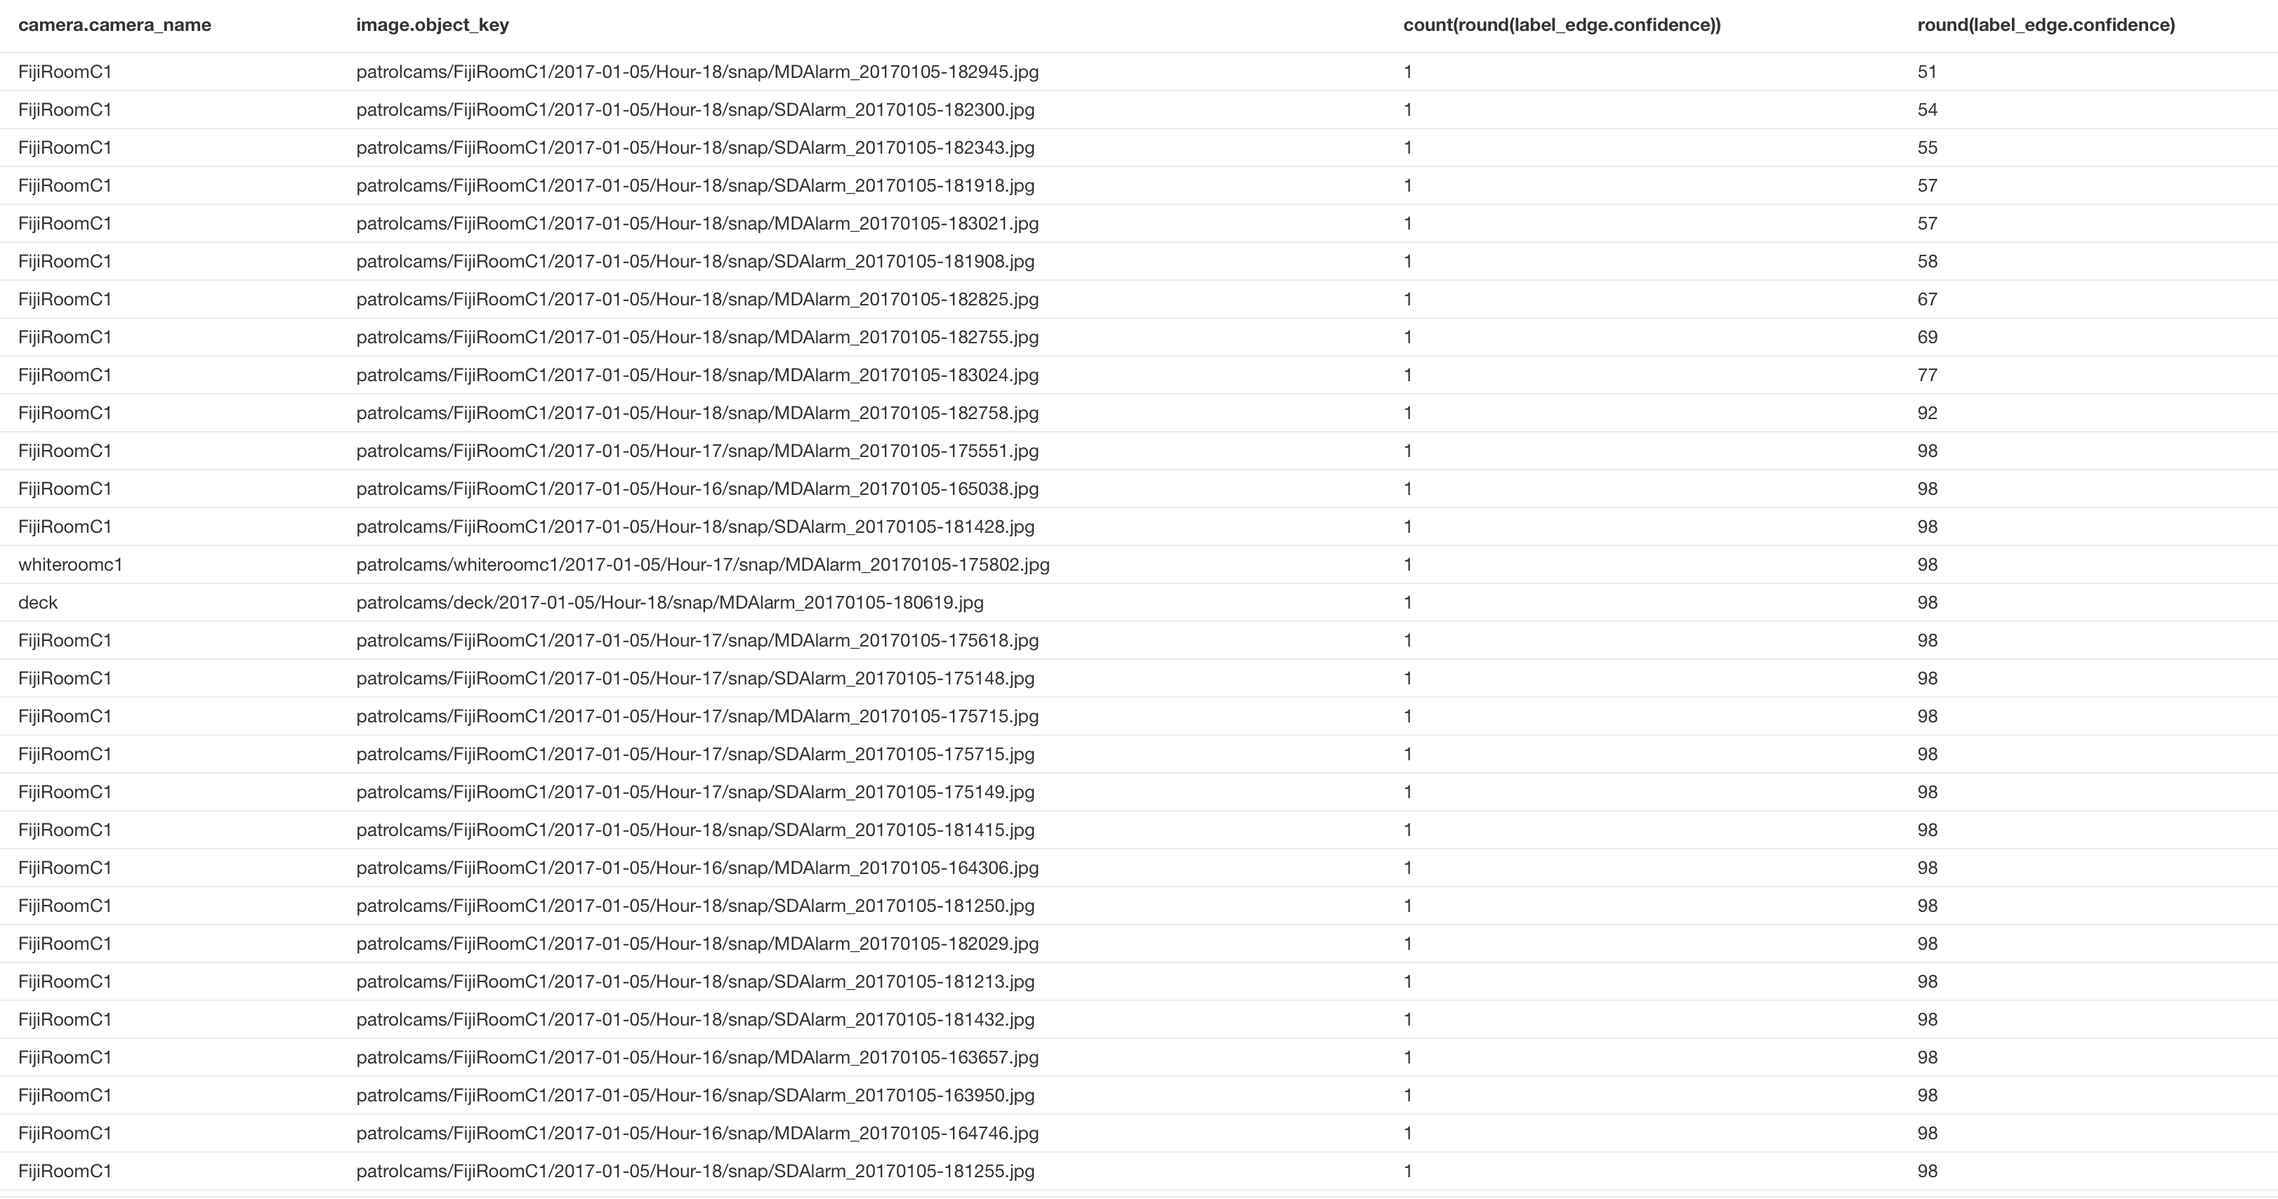
Task: Select object key ending SDAlarm_20170105-181908.jpg
Action: 695,262
